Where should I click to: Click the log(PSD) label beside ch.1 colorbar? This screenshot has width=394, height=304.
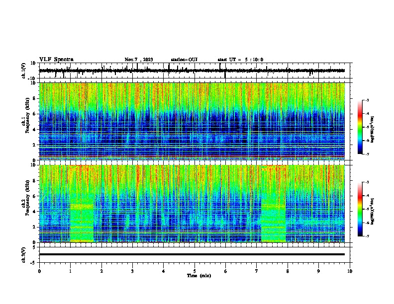(x=373, y=129)
